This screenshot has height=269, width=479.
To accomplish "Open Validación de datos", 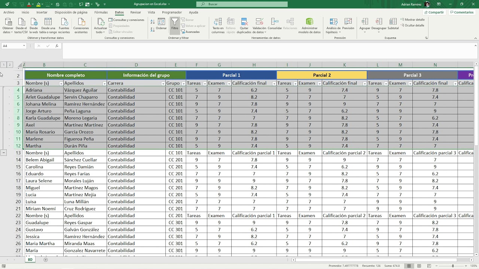I will click(x=259, y=25).
